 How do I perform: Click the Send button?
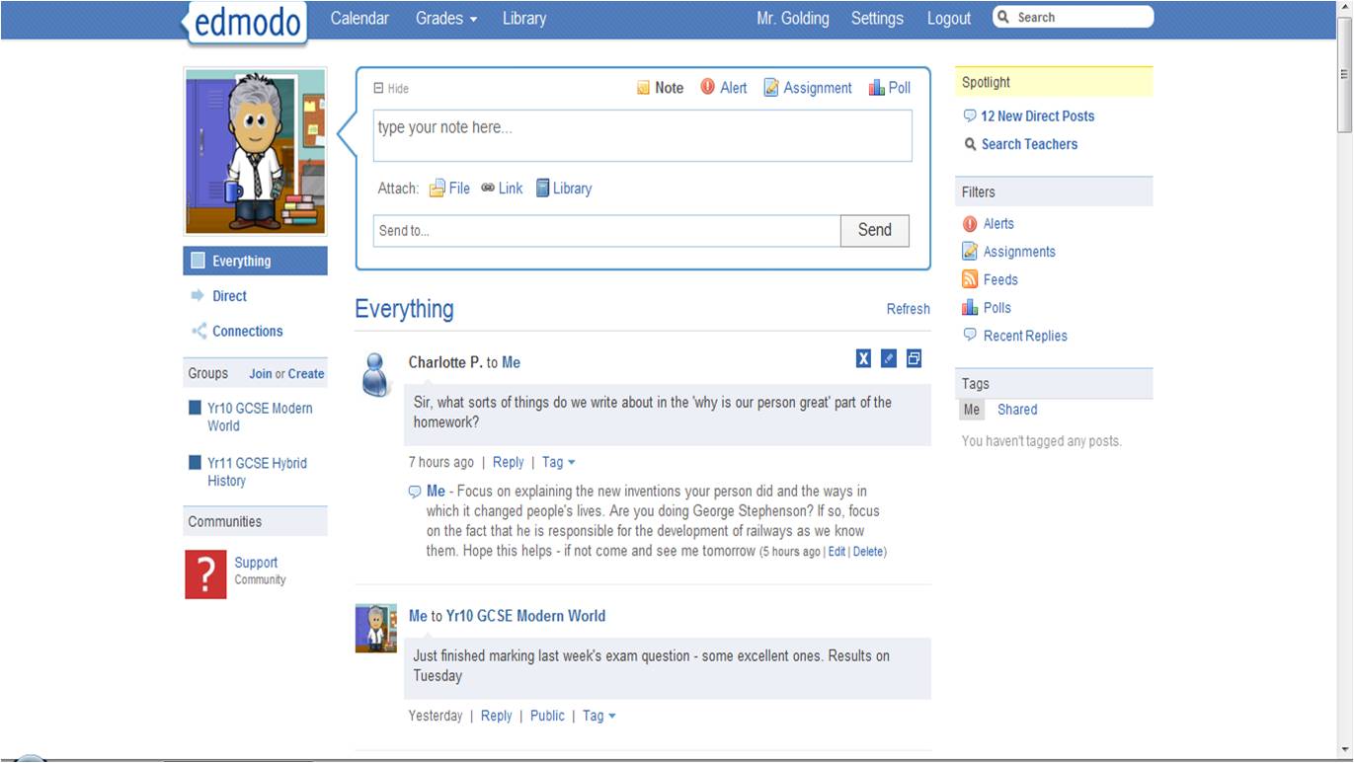click(875, 230)
